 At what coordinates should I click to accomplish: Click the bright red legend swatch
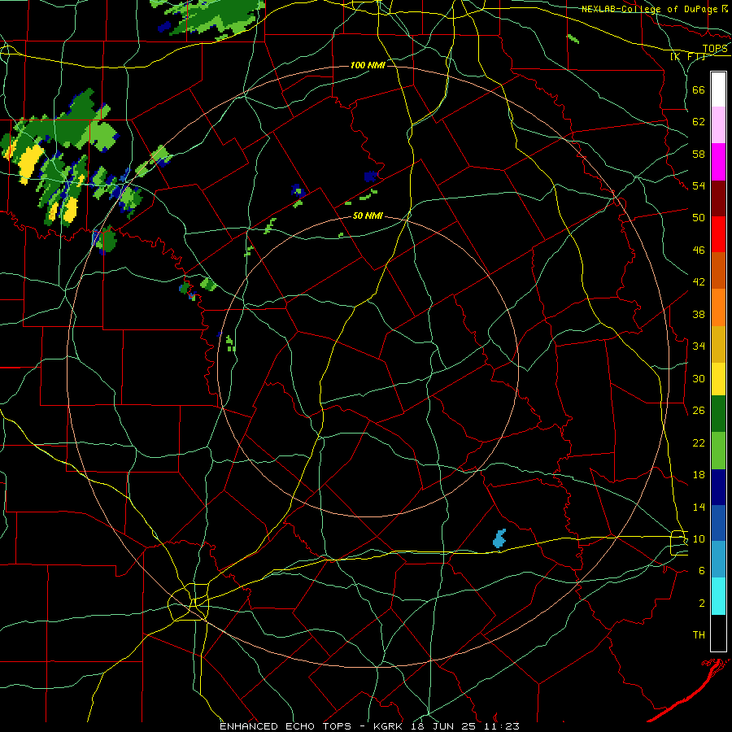(x=718, y=234)
